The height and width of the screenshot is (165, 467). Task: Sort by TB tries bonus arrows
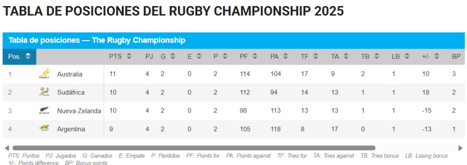(x=376, y=56)
